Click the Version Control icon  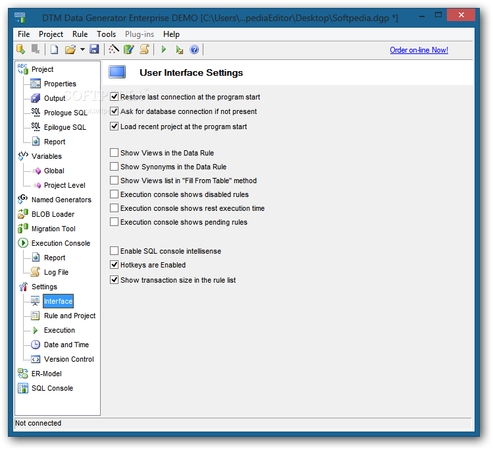tap(36, 359)
